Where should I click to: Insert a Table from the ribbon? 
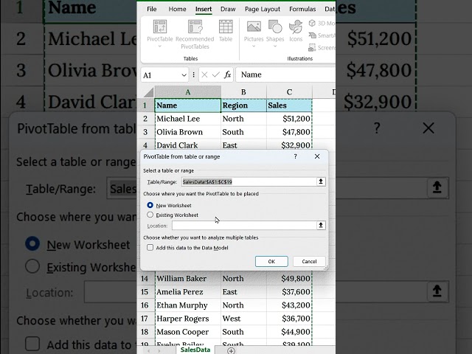tap(226, 31)
